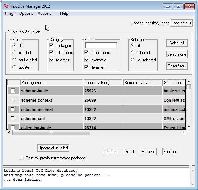This screenshot has height=190, width=198.
Task: Check the scheme-basic row checkbox
Action: [x=13, y=91]
